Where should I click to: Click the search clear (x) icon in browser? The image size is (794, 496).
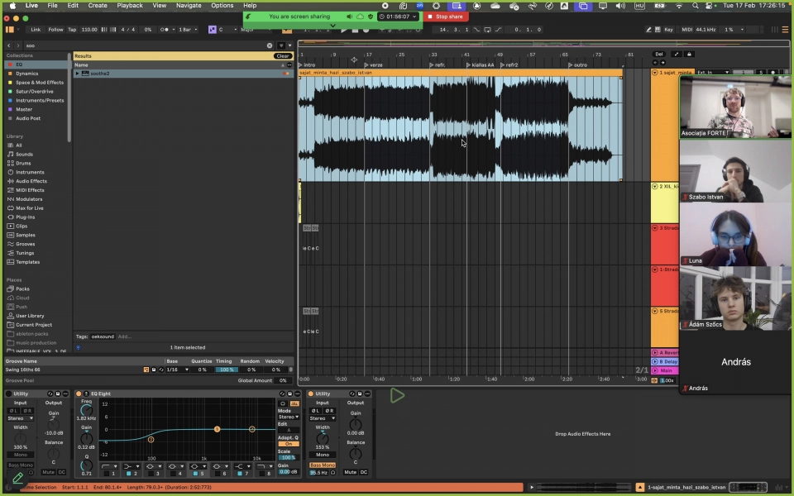point(269,45)
